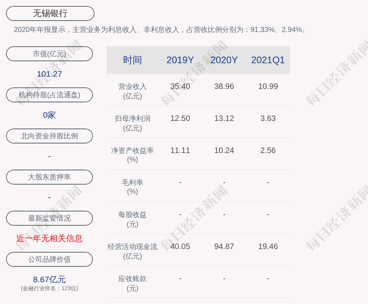Viewport: 368px width, 304px height.
Task: Select the 北向资金持股比例 label
Action: click(49, 136)
